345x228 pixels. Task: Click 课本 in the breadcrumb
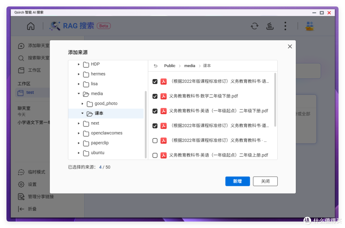[x=207, y=66]
